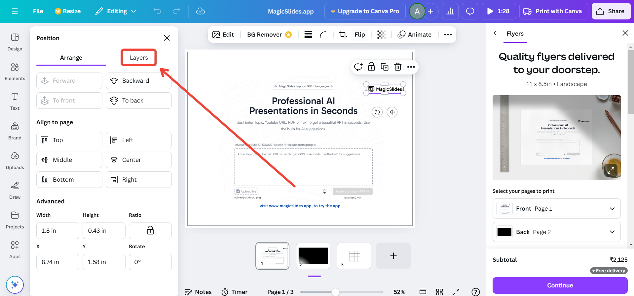Image resolution: width=634 pixels, height=296 pixels.
Task: Go back from Flyers panel
Action: 495,33
